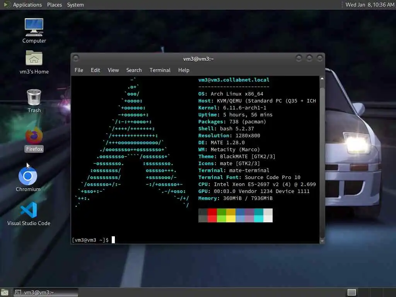Maximize the terminal window
The height and width of the screenshot is (297, 396).
pos(309,58)
